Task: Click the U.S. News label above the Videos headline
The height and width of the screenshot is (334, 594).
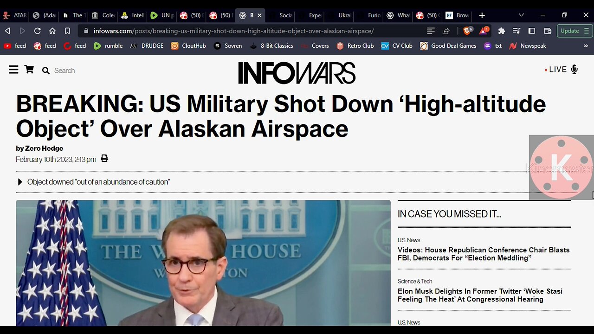Action: 409,240
